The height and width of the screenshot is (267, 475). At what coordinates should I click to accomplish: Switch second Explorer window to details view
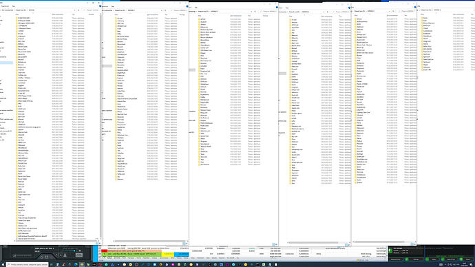point(184,244)
